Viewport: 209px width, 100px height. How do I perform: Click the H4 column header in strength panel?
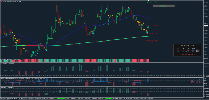pyautogui.click(x=183, y=48)
